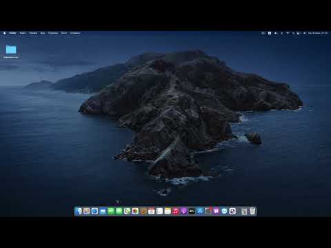Launch Maps from the Dock

point(127,211)
